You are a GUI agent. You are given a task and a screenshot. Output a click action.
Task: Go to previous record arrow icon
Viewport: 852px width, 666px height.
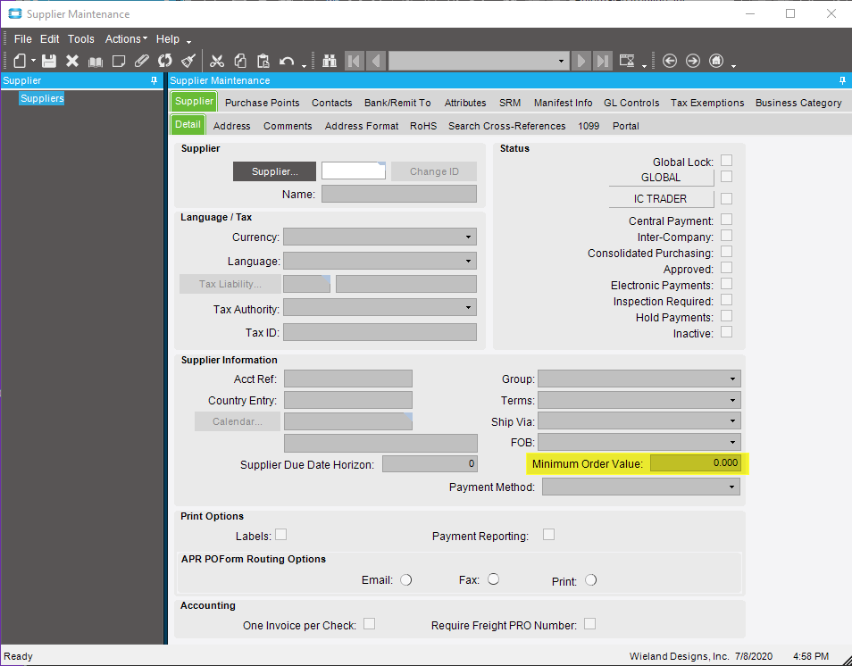coord(376,61)
